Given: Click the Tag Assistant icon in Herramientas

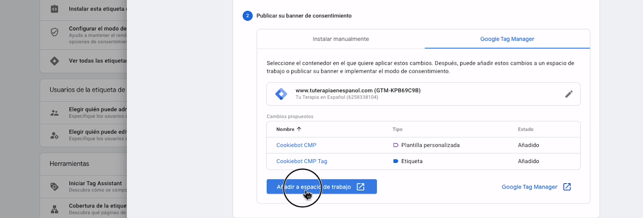Looking at the screenshot, I should [55, 187].
